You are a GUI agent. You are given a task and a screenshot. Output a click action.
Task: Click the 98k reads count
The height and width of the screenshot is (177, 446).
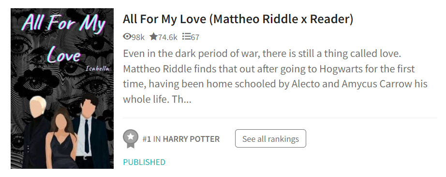[x=138, y=37]
